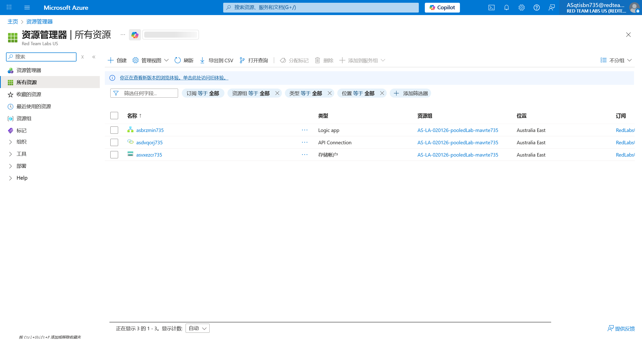Click the 导出到 CSV button
The image size is (642, 341).
coord(217,60)
